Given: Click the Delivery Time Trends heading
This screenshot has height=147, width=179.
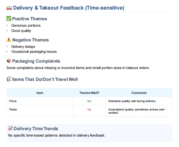Looking at the screenshot, I should (x=36, y=129).
